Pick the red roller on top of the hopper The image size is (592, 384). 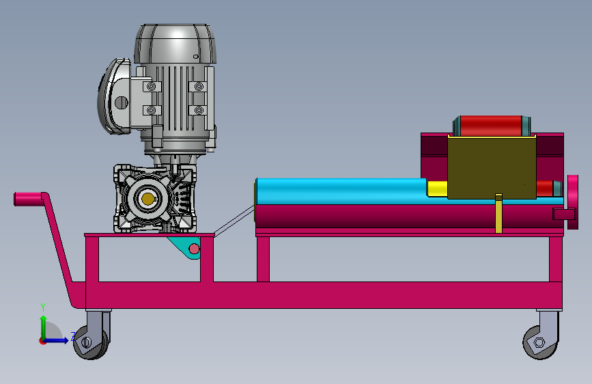pyautogui.click(x=492, y=126)
